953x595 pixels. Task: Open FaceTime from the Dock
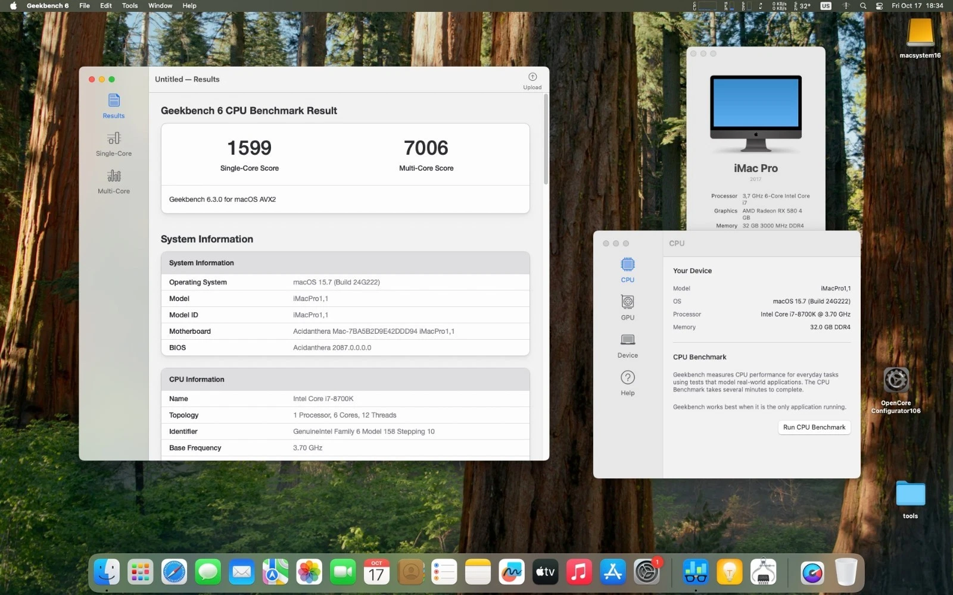click(x=343, y=572)
